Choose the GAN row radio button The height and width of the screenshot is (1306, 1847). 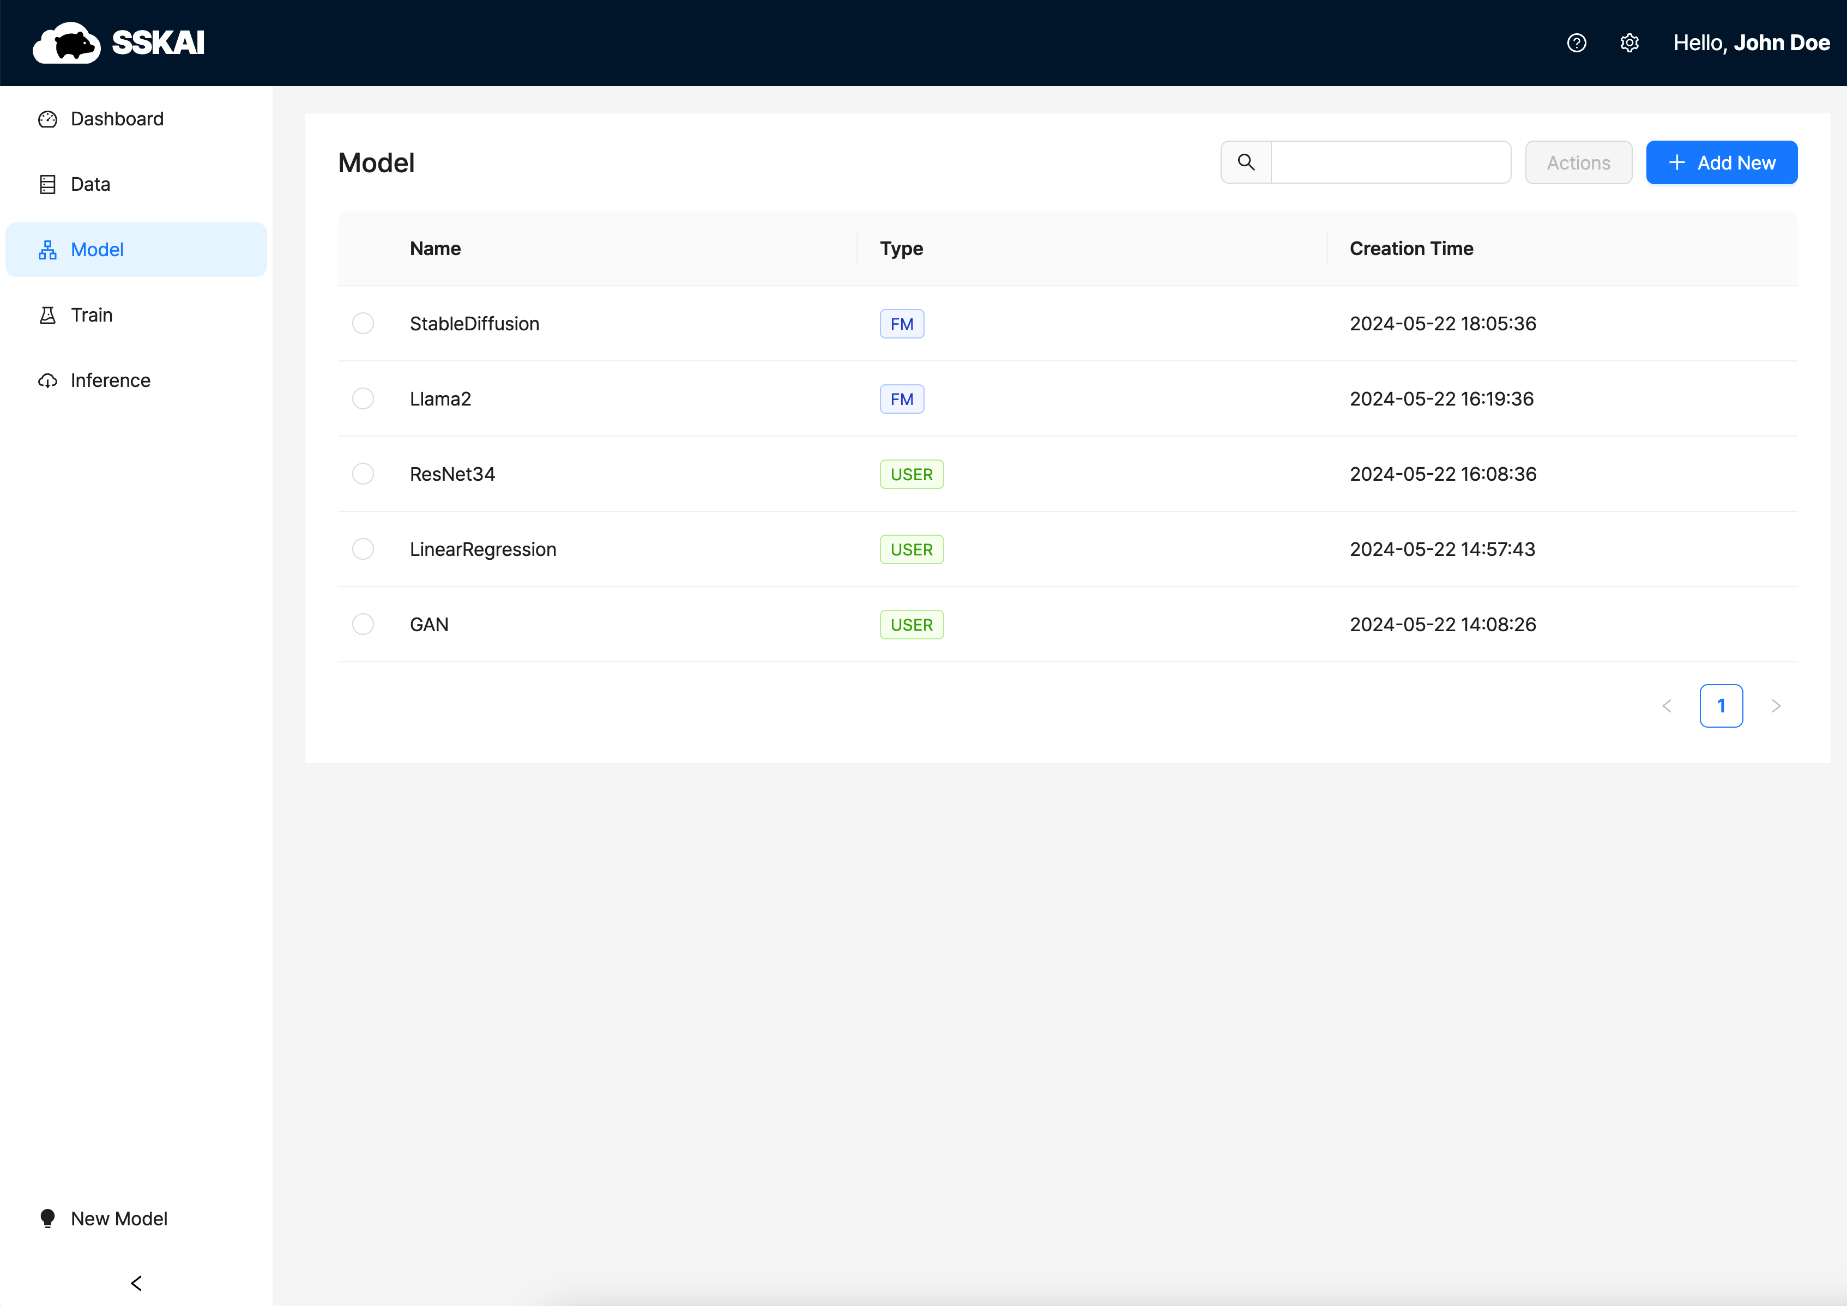pos(363,624)
